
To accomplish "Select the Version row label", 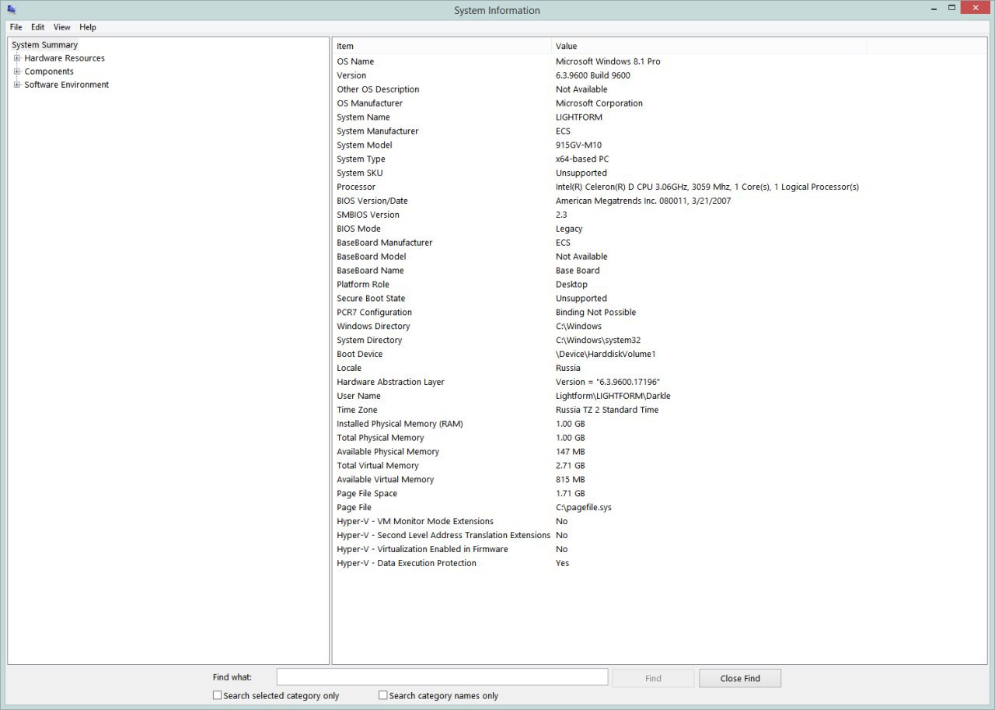I will [x=351, y=75].
